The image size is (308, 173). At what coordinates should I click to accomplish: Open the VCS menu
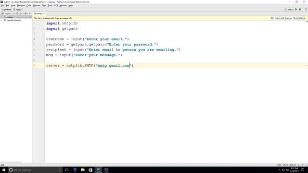coord(56,5)
